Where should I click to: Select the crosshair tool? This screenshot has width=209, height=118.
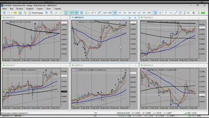pos(160,13)
